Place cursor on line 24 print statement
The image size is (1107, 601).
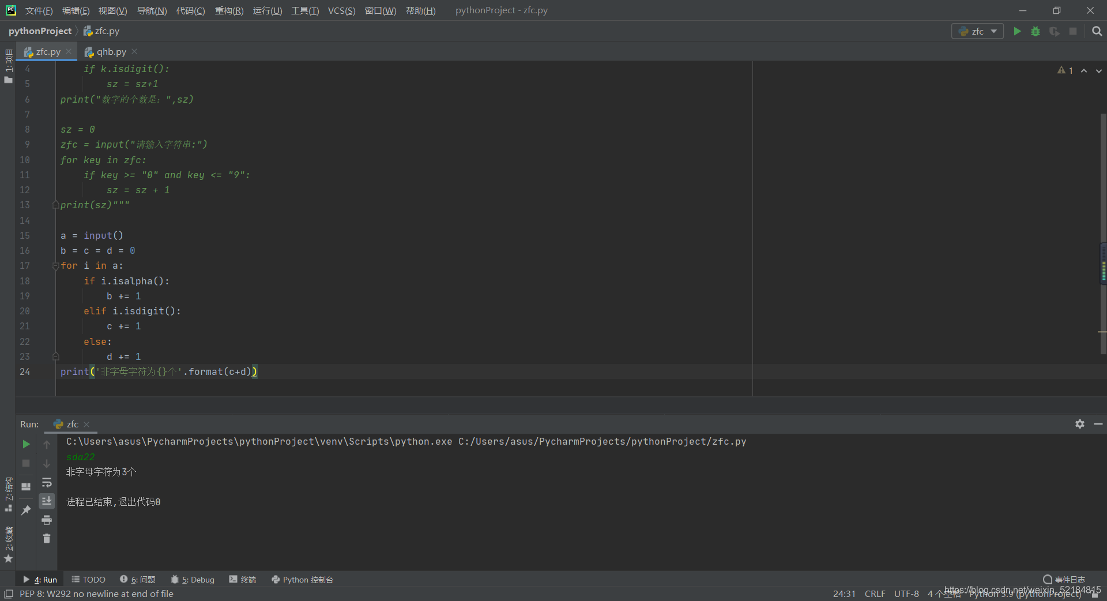tap(159, 372)
